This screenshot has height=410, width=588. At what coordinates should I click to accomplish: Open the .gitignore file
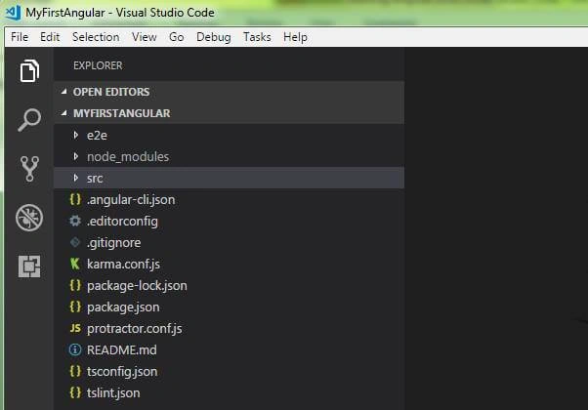click(x=114, y=242)
